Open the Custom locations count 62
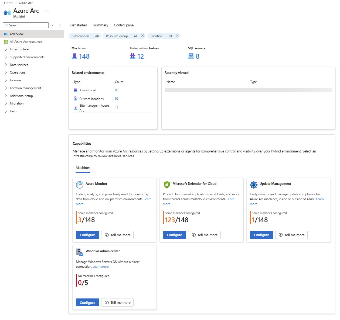340x320 pixels. [x=117, y=99]
